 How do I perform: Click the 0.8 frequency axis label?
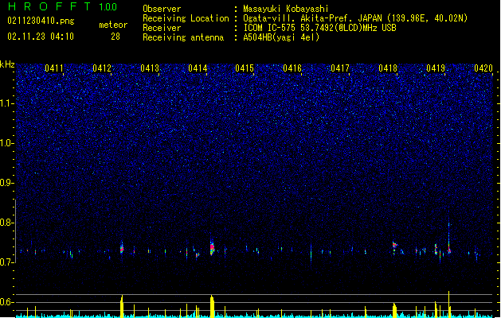(7, 223)
